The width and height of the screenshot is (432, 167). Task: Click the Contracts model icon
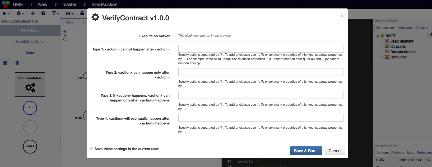pyautogui.click(x=387, y=46)
